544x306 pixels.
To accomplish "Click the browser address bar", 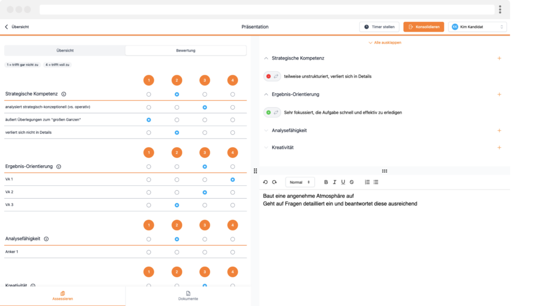I will tap(267, 10).
